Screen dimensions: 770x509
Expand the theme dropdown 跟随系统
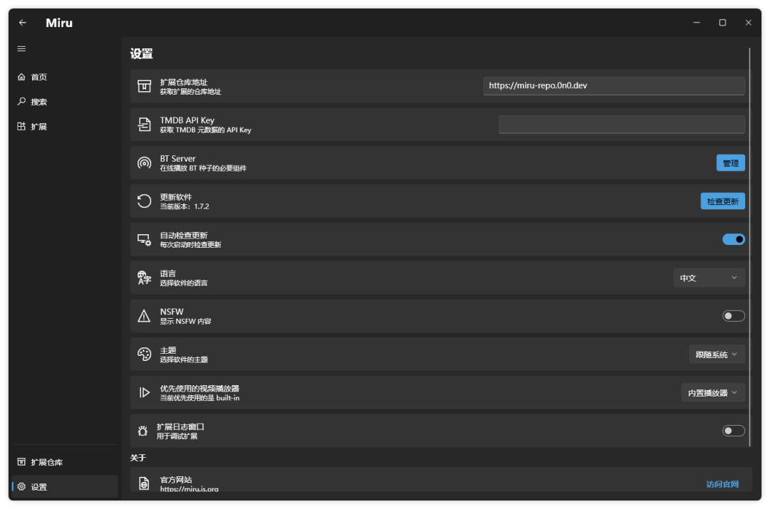click(717, 354)
